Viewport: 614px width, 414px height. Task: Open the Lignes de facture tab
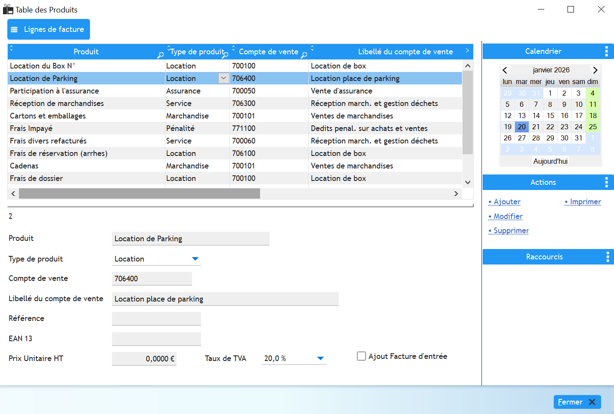click(49, 29)
